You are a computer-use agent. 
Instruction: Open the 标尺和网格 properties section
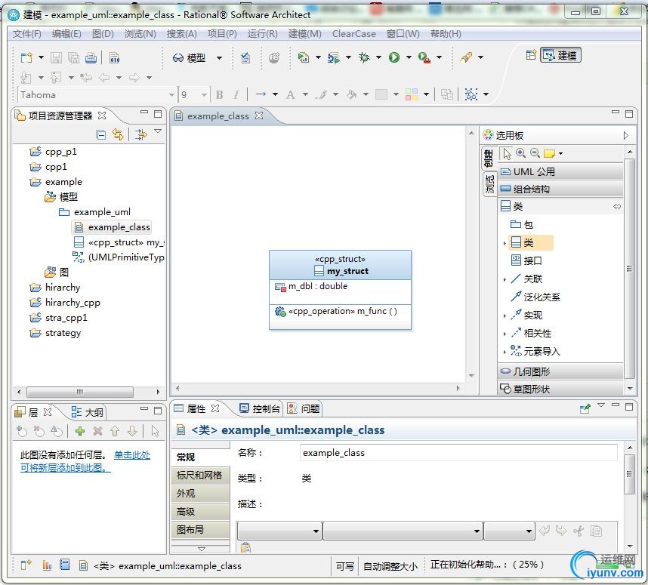click(x=200, y=476)
